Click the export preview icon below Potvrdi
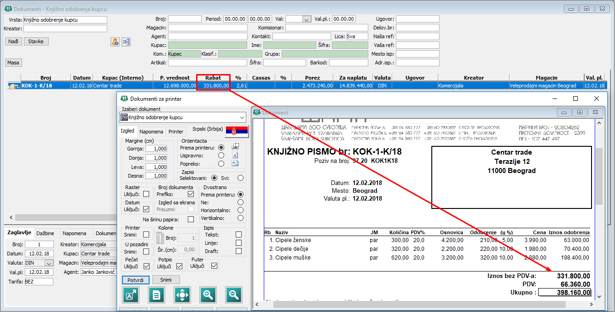 tap(130, 295)
